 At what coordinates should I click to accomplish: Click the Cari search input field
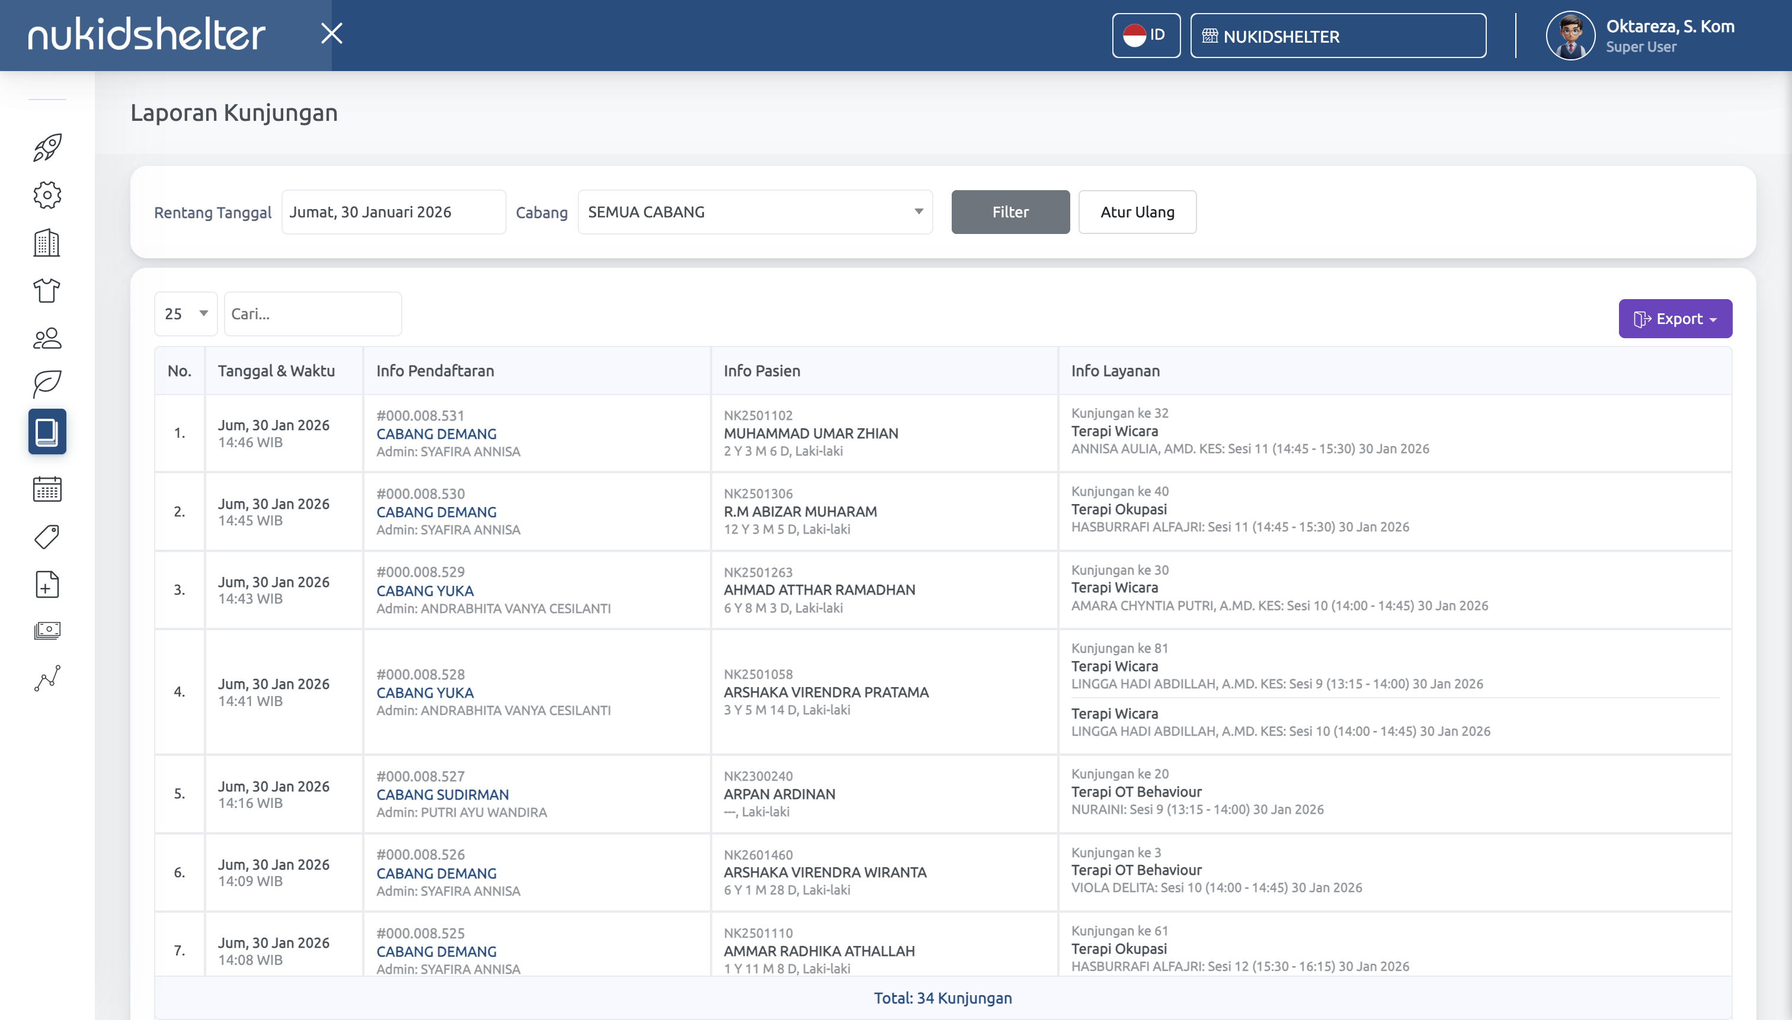[312, 314]
